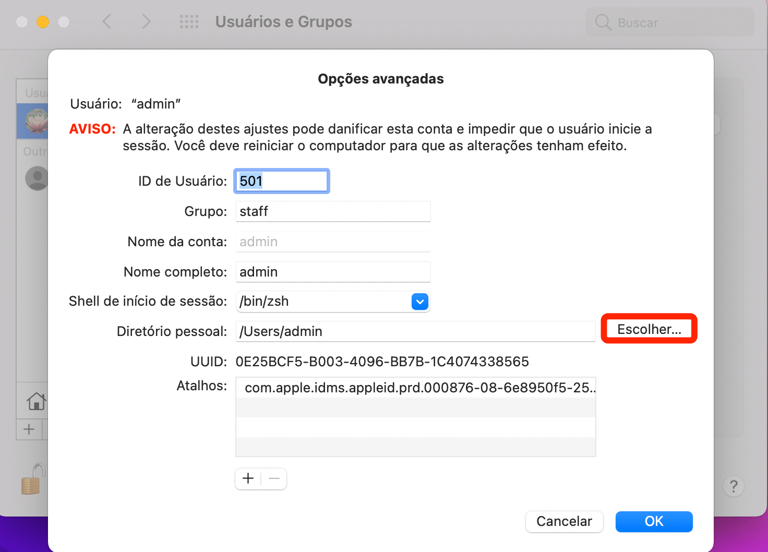Confirm with the OK button
The width and height of the screenshot is (768, 552).
pos(654,521)
